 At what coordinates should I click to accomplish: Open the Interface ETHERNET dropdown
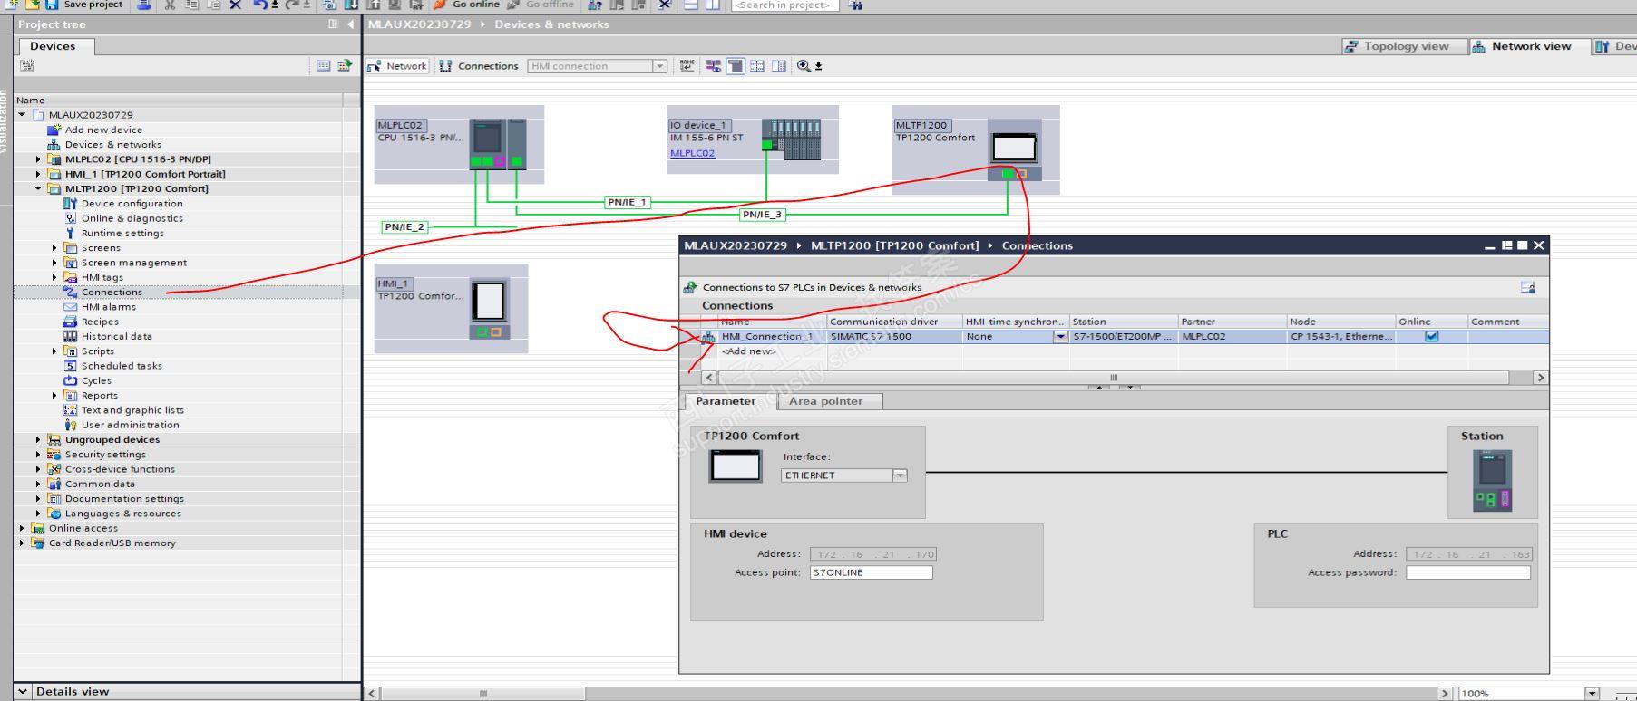900,475
